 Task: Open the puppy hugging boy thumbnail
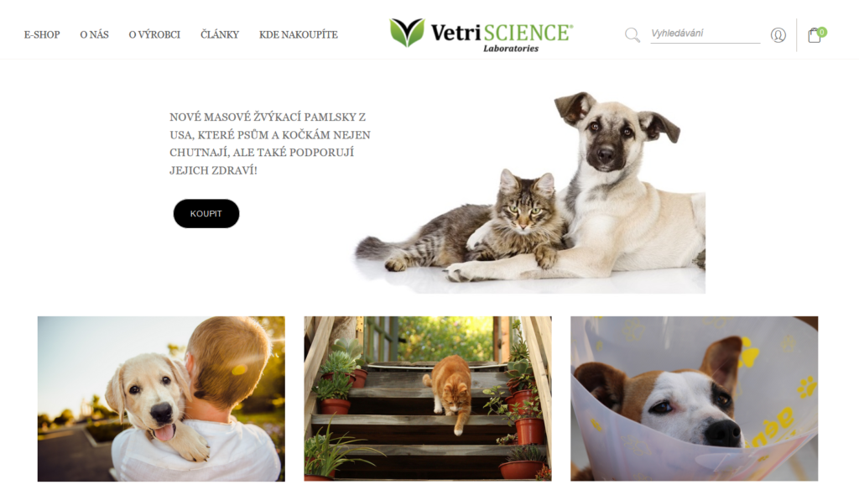click(161, 399)
